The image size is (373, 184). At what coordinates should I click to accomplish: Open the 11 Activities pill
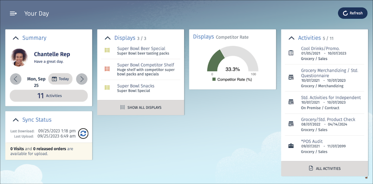pyautogui.click(x=49, y=96)
